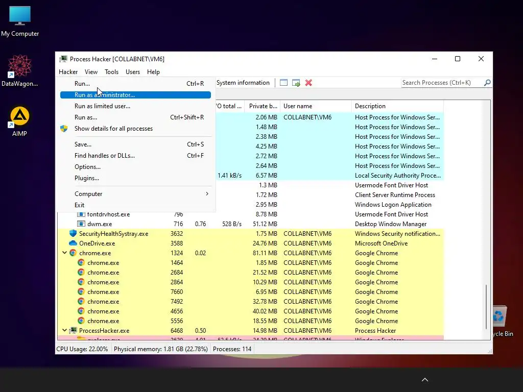This screenshot has width=523, height=392.
Task: Click CPU Usage in status bar
Action: point(82,349)
